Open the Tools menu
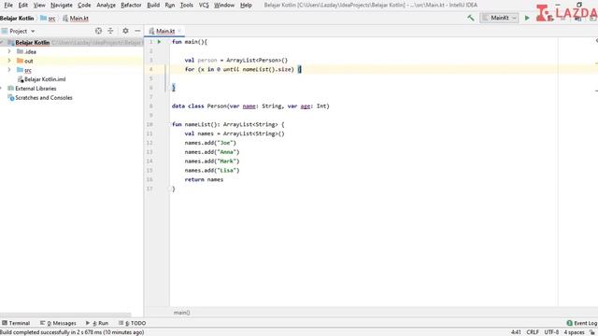 pos(187,5)
